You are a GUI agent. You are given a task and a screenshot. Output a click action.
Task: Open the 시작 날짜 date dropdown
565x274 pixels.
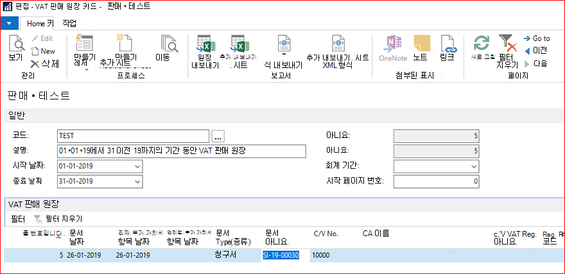[137, 167]
